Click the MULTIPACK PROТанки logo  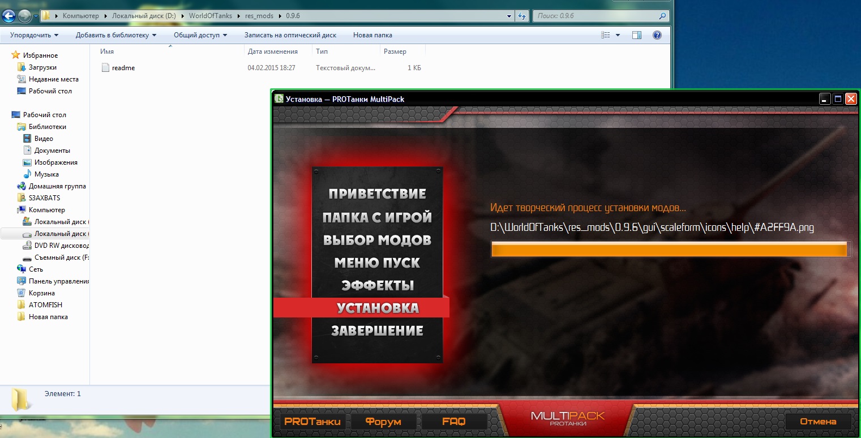click(568, 419)
